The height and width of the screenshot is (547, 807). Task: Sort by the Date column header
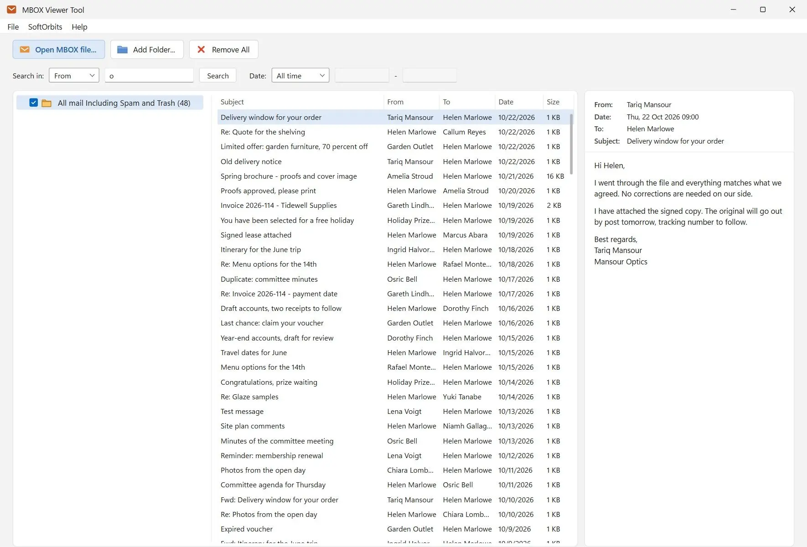tap(519, 102)
